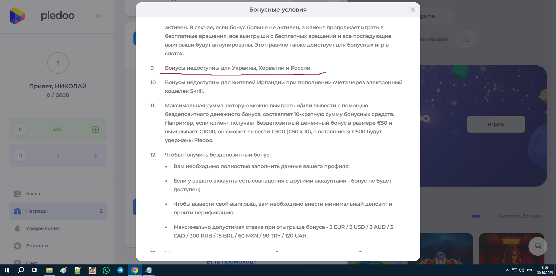
Task: Open Telegram from the taskbar
Action: 120,270
